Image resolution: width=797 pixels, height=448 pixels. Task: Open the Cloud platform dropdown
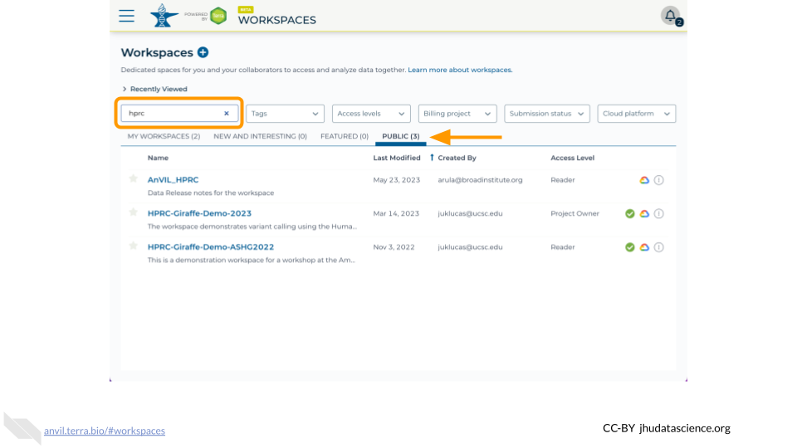pos(637,114)
